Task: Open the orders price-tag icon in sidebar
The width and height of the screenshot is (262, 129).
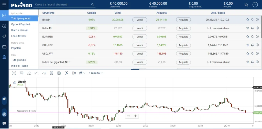Action: [x=4, y=36]
